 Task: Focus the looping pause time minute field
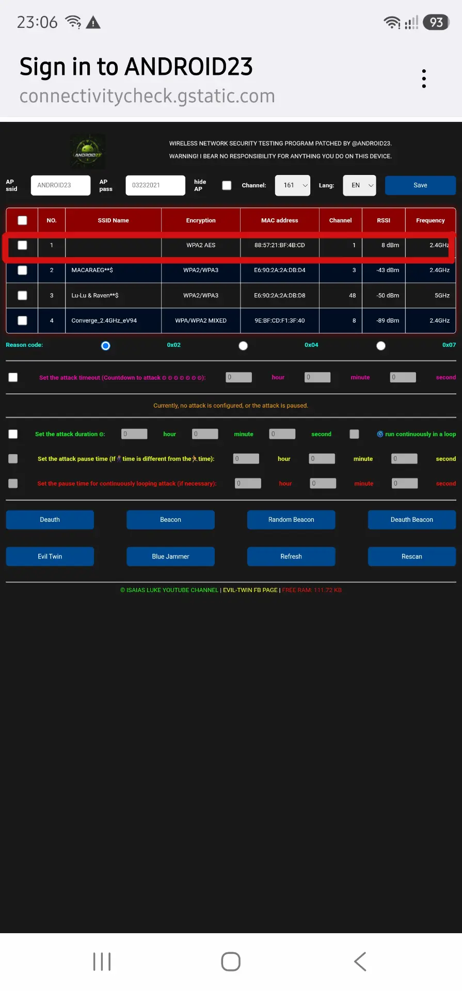point(323,484)
